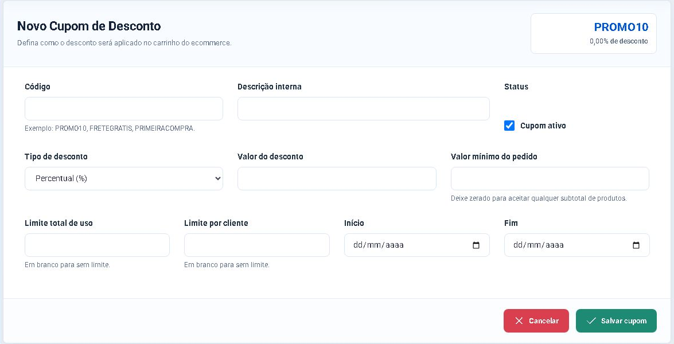Click the Descrição interna label

pos(270,87)
